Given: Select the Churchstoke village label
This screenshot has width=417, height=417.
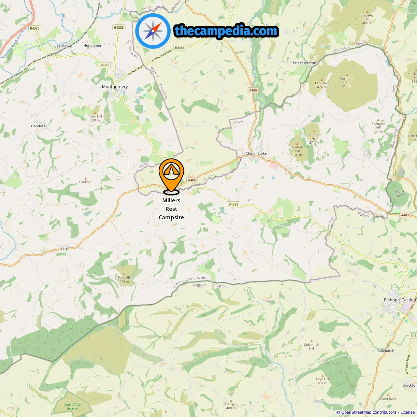Looking at the screenshot, I should pyautogui.click(x=256, y=153).
